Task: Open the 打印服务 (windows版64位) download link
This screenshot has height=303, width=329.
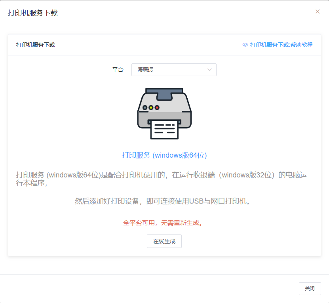Action: pyautogui.click(x=164, y=155)
